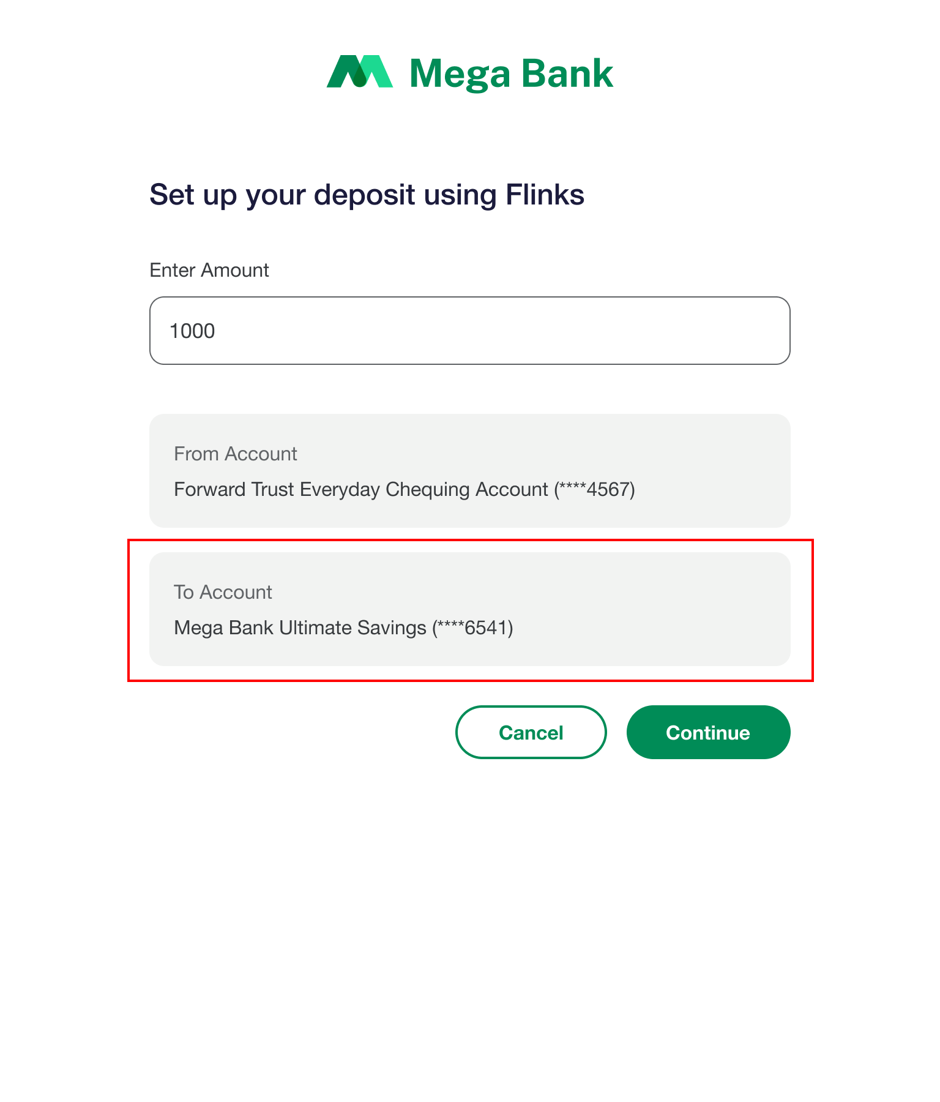The height and width of the screenshot is (1102, 940).
Task: Click the Mega Bank wordmark text
Action: click(x=511, y=74)
